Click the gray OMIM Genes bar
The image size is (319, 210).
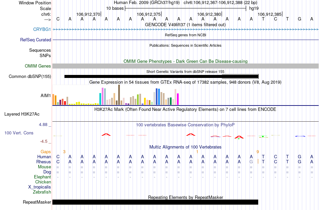point(185,66)
